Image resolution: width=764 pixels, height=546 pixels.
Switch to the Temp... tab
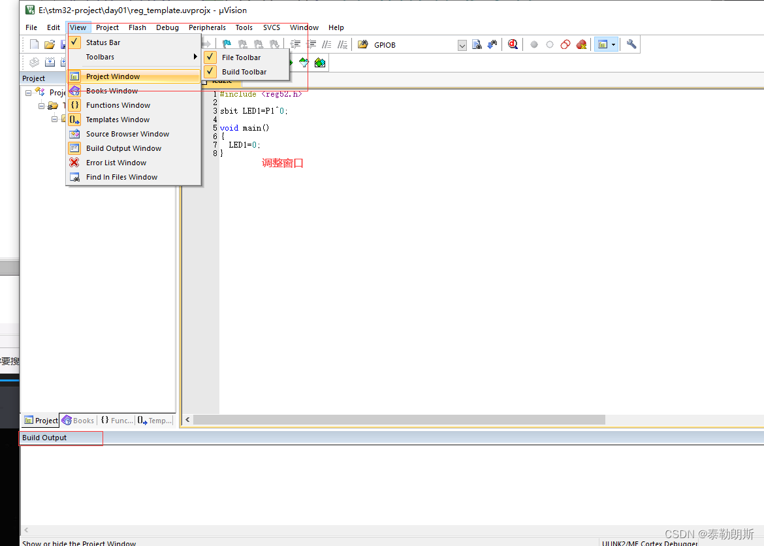click(x=155, y=420)
